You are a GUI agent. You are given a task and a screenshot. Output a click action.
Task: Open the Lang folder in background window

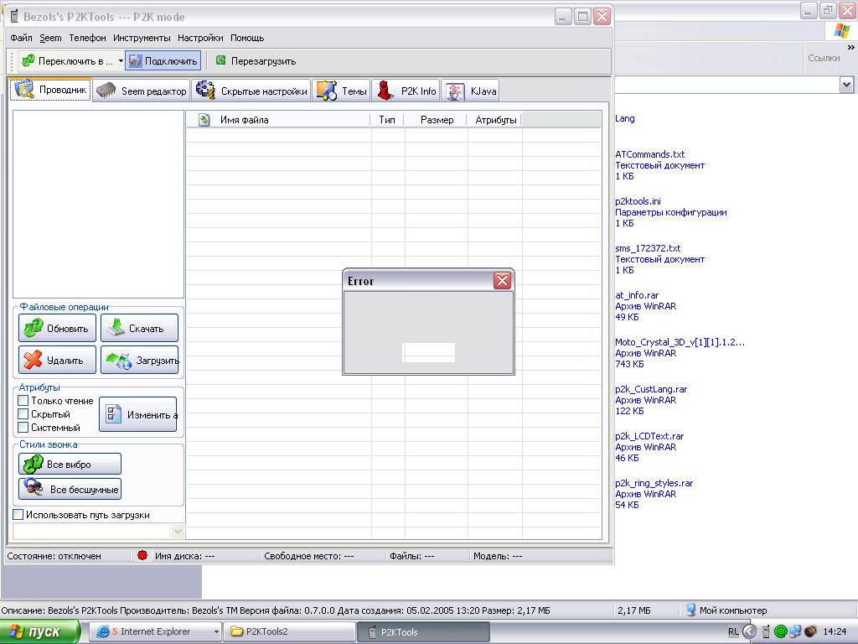tap(624, 118)
